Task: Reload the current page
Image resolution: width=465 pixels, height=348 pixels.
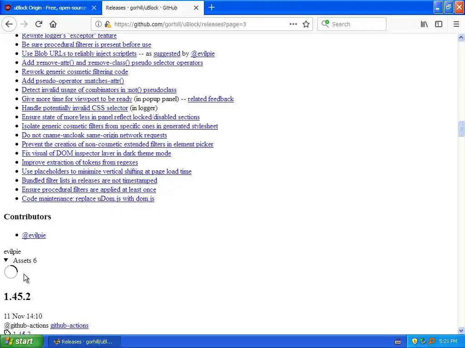Action: click(x=39, y=24)
